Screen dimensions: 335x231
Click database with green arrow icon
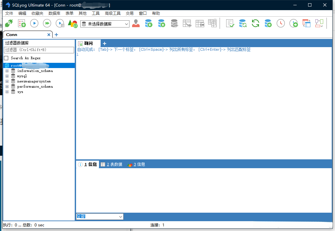[268, 23]
